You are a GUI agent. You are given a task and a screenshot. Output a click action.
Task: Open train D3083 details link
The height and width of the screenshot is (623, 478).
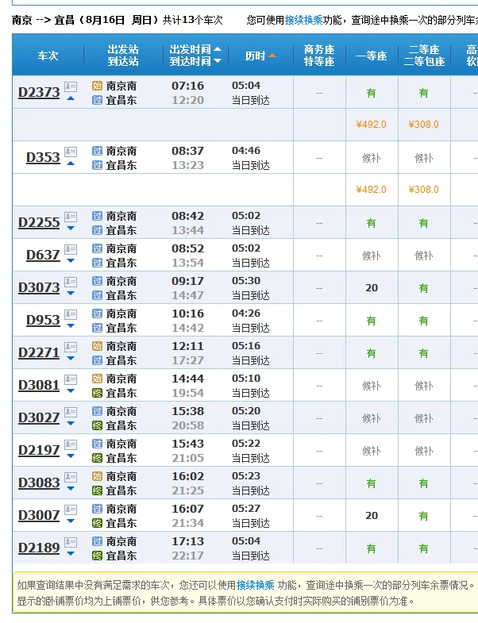(39, 483)
